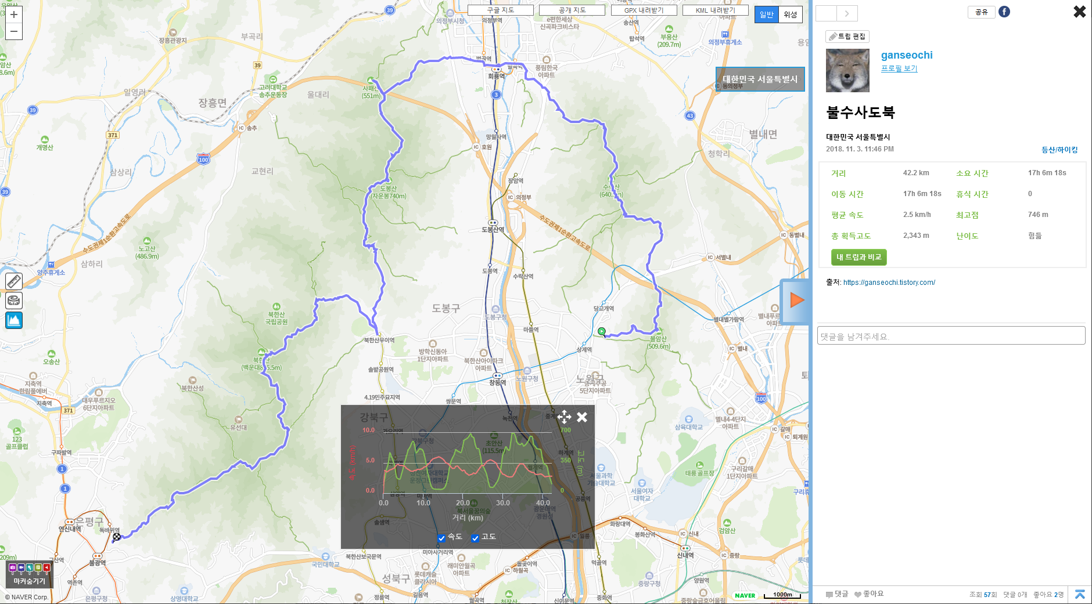Close the trip detail panel

click(1079, 12)
